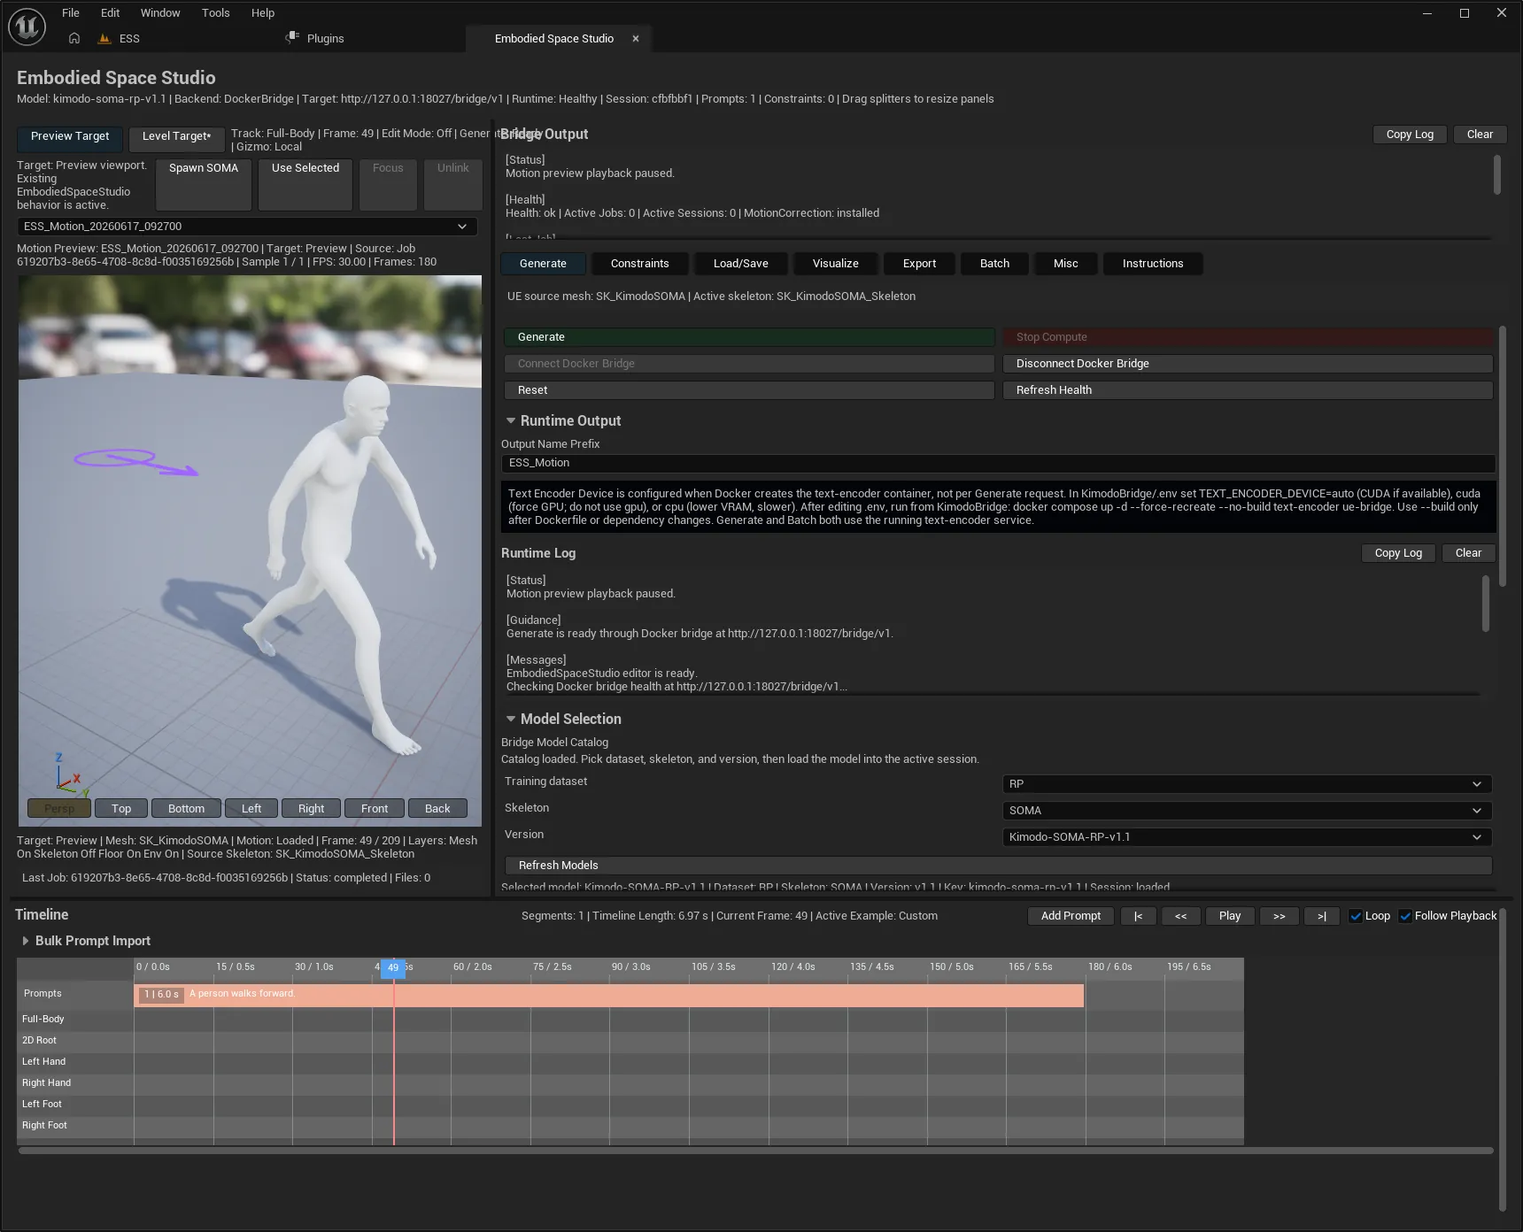Open the Tools menu
The height and width of the screenshot is (1232, 1523).
click(x=215, y=13)
